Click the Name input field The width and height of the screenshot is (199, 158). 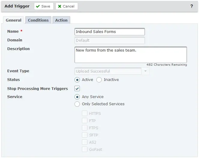[x=110, y=31]
